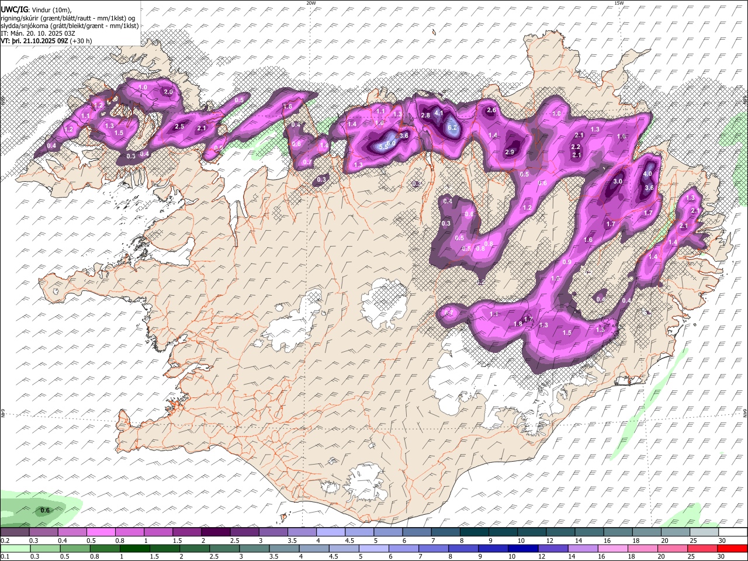Screen dimensions: 748x561
Task: Click the 4.0 snowfall value on the map
Action: 647,174
